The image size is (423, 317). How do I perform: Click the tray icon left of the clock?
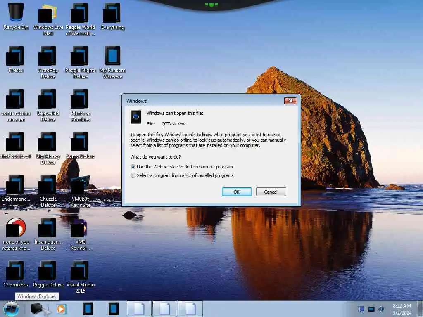click(381, 309)
